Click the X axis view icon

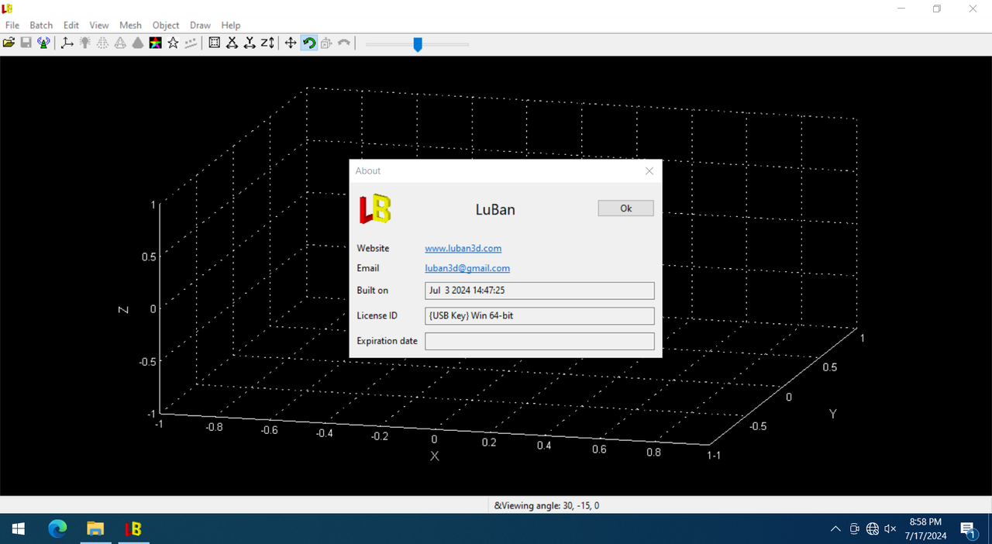[232, 43]
